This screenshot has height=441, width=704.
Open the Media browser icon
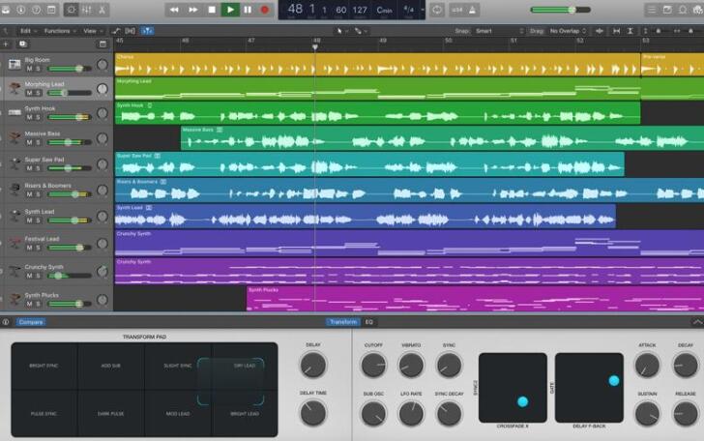coord(697,10)
